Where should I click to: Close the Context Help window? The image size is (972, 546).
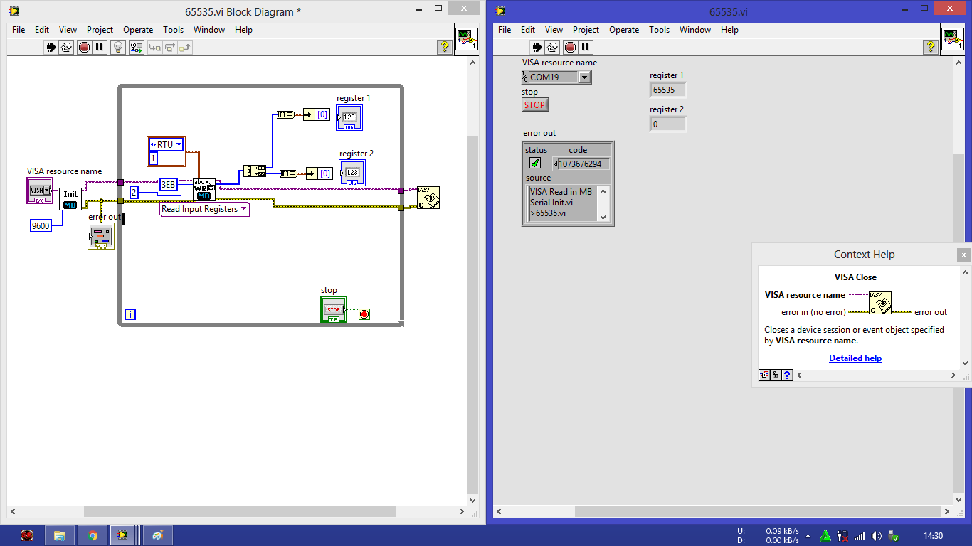point(963,255)
